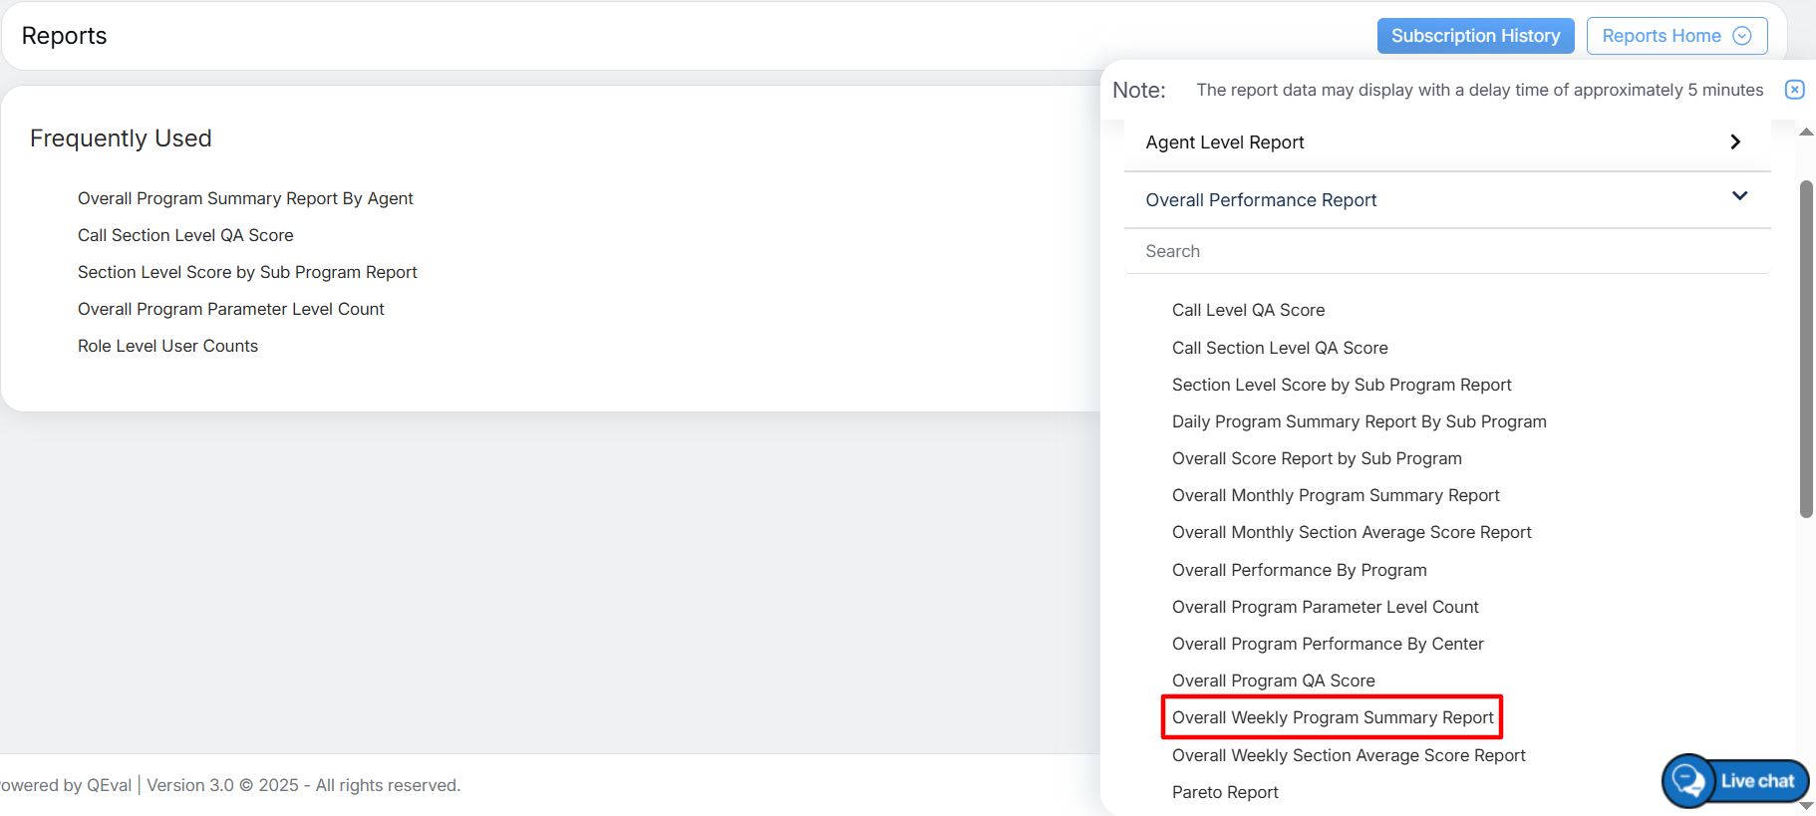Open Overall Program Summary Report By Agent
This screenshot has height=816, width=1816.
pyautogui.click(x=245, y=198)
